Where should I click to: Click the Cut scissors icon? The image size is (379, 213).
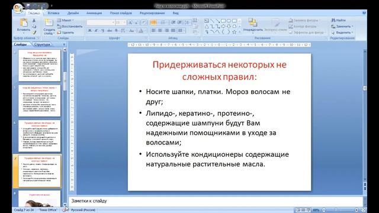pyautogui.click(x=34, y=21)
